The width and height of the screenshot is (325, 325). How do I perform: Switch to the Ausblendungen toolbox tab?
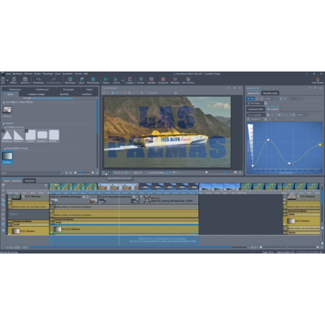[x=42, y=89]
